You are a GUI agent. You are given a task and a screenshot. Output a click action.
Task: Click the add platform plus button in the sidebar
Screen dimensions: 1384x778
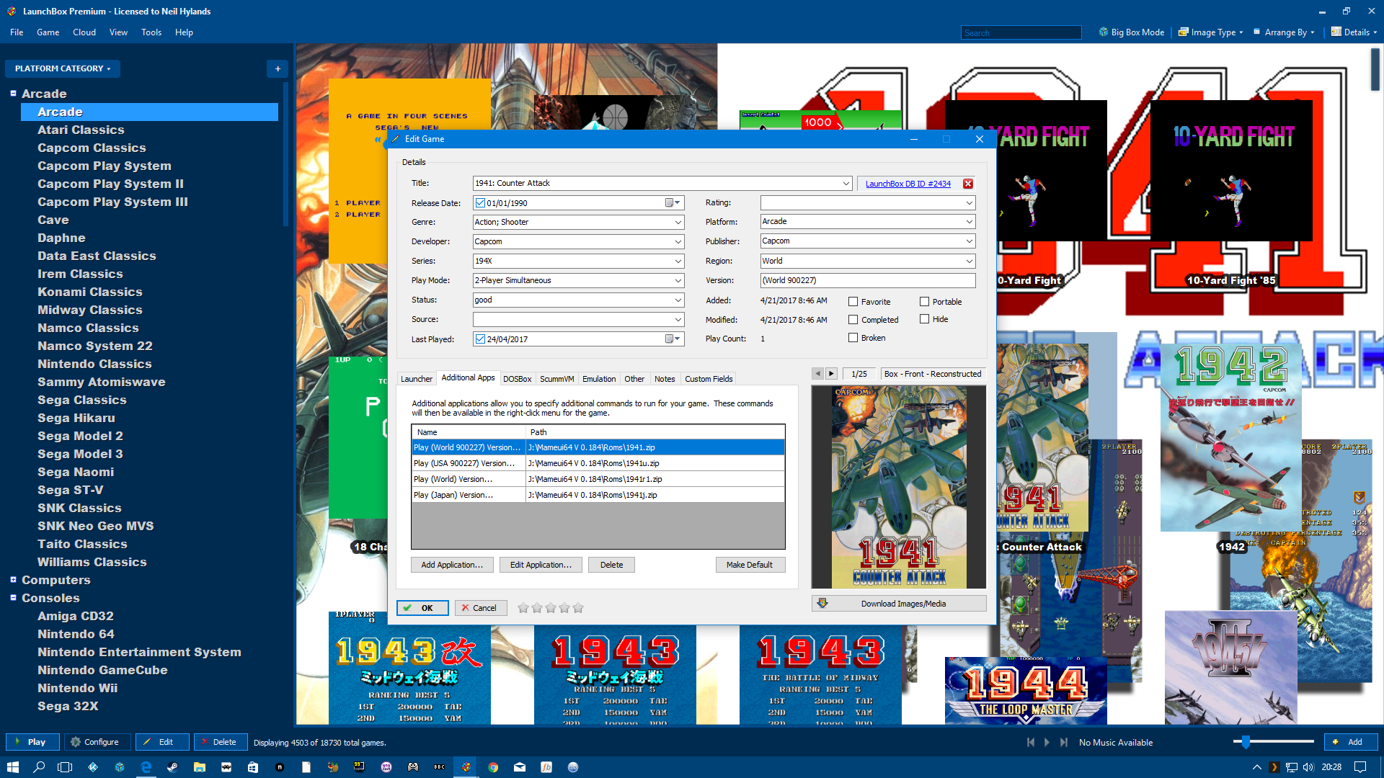click(278, 68)
